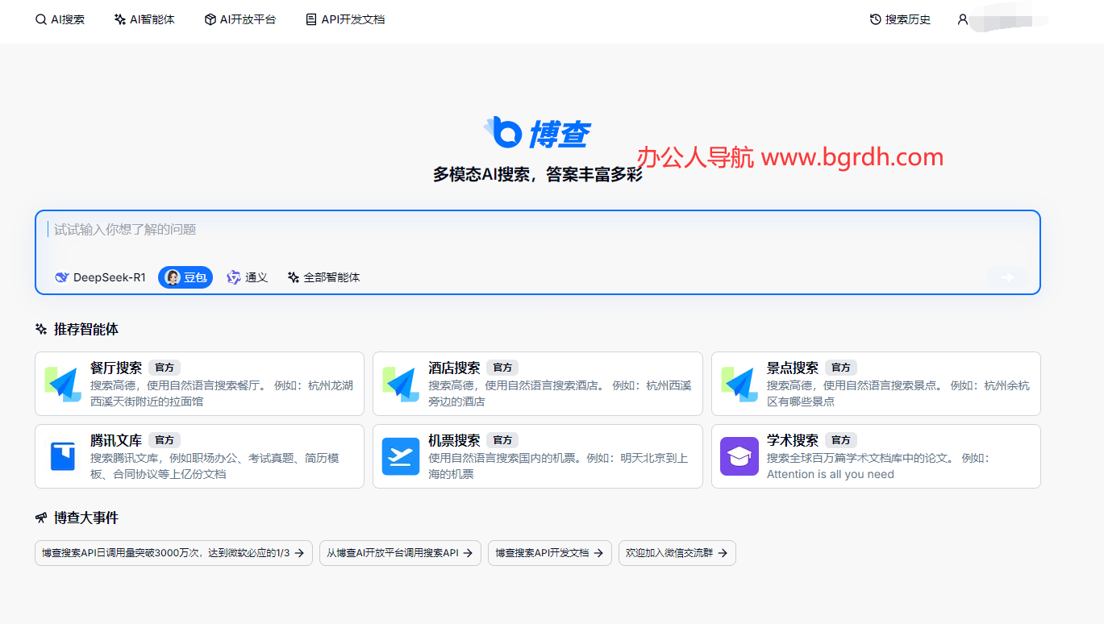Image resolution: width=1104 pixels, height=624 pixels.
Task: Enable the 通义 model
Action: pos(247,277)
